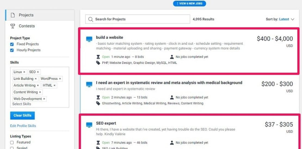This screenshot has width=302, height=149.
Task: Uncheck the Fixed Projects checkbox
Action: coord(12,44)
